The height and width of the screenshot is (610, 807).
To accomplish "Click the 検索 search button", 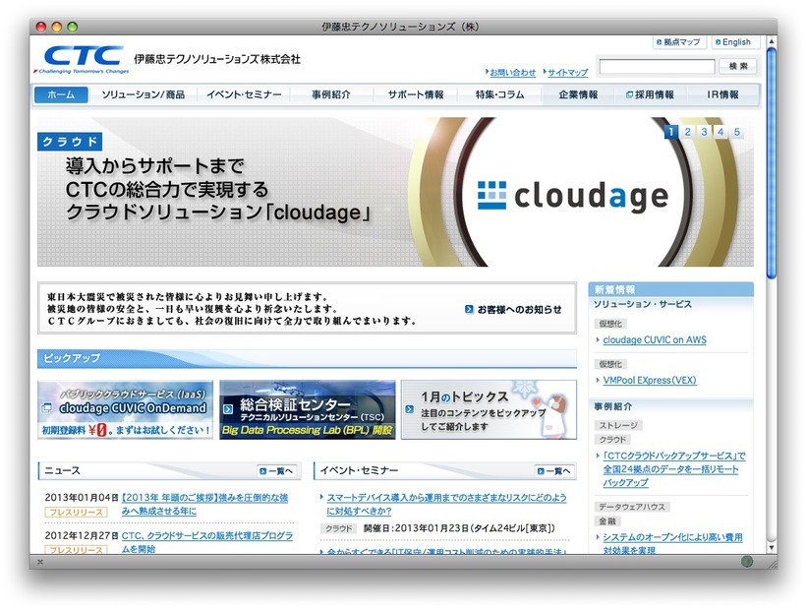I will 738,66.
